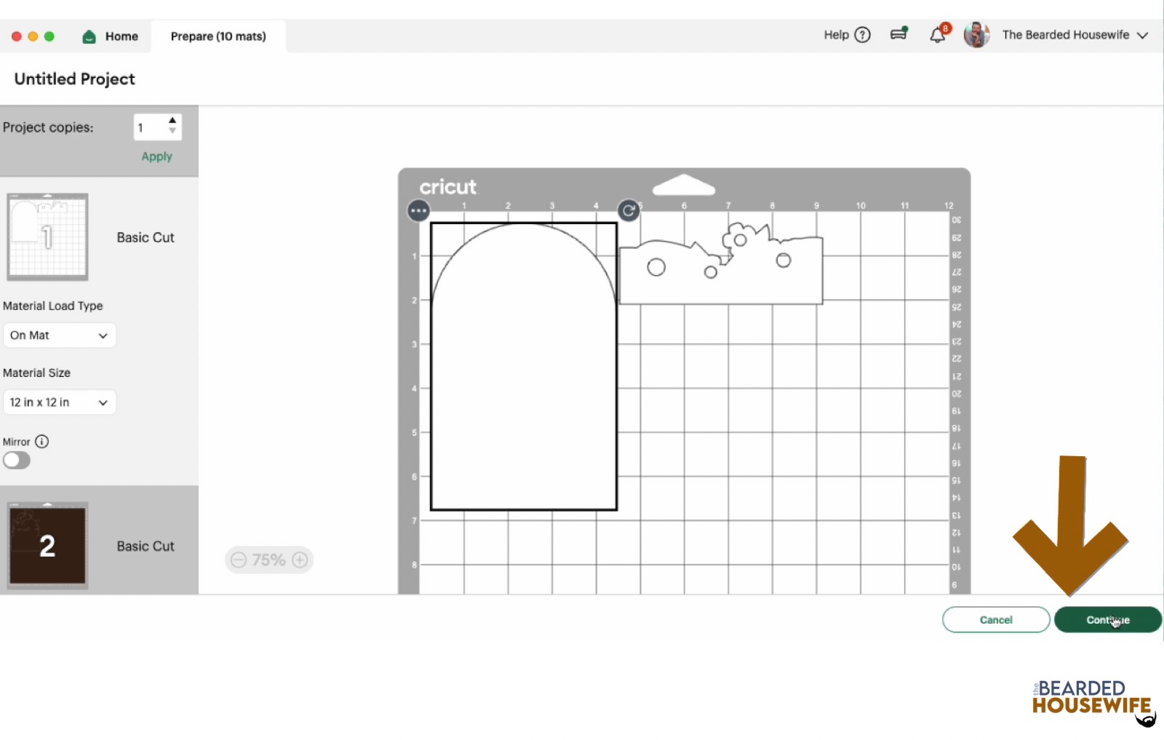Click Apply for project copies

point(156,156)
